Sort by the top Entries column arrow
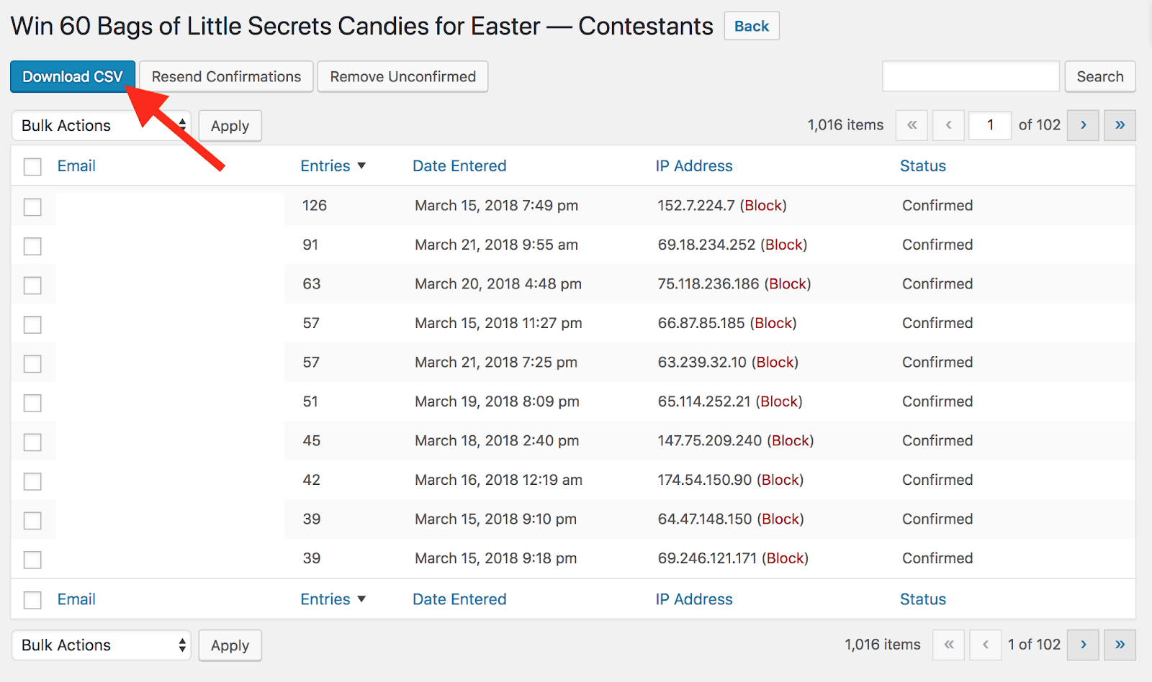The height and width of the screenshot is (682, 1152). (x=361, y=166)
